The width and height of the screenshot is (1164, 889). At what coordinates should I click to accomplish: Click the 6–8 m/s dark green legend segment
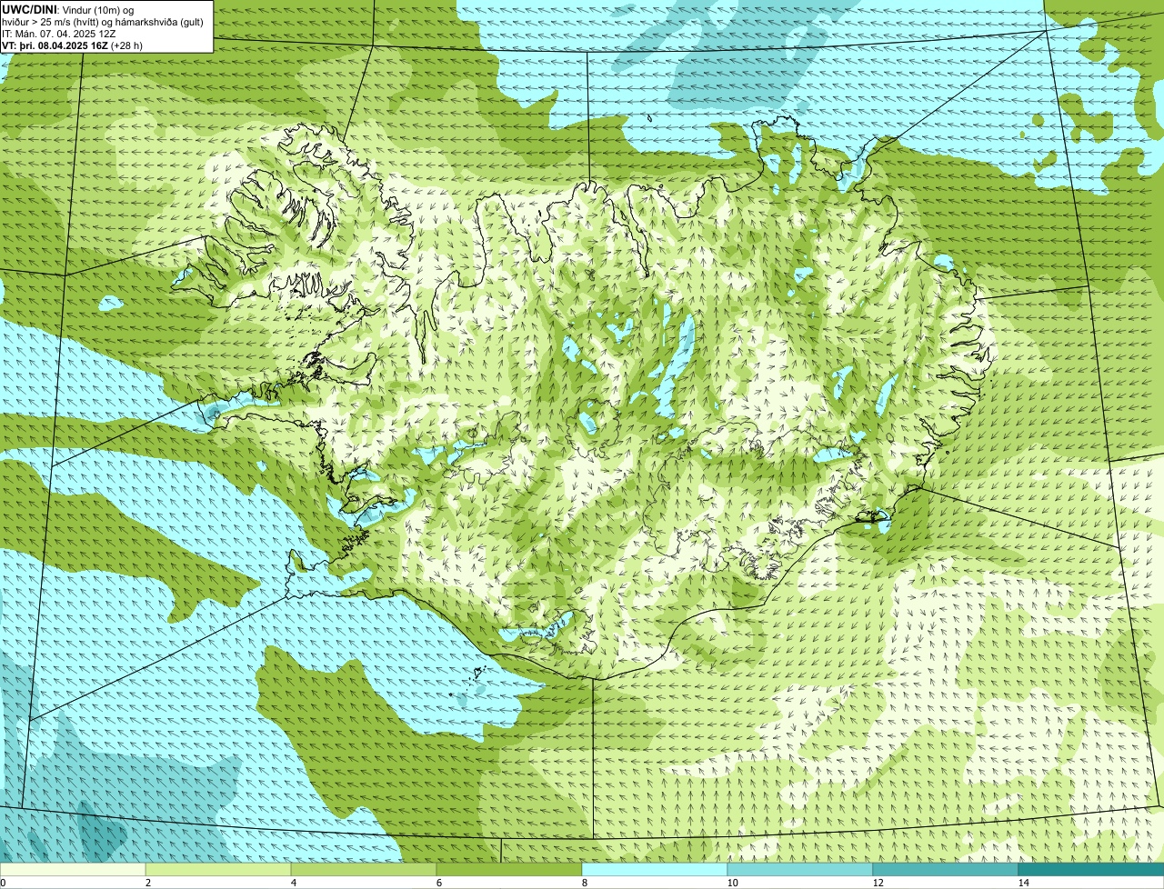coord(509,870)
